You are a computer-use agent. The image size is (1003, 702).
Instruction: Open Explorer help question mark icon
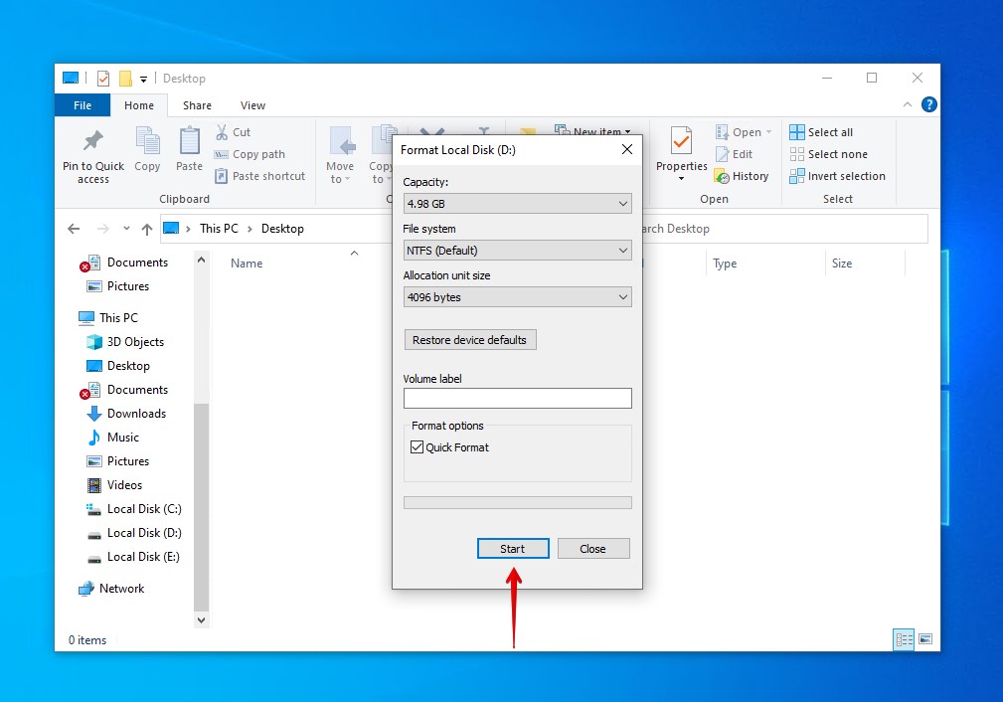tap(928, 104)
